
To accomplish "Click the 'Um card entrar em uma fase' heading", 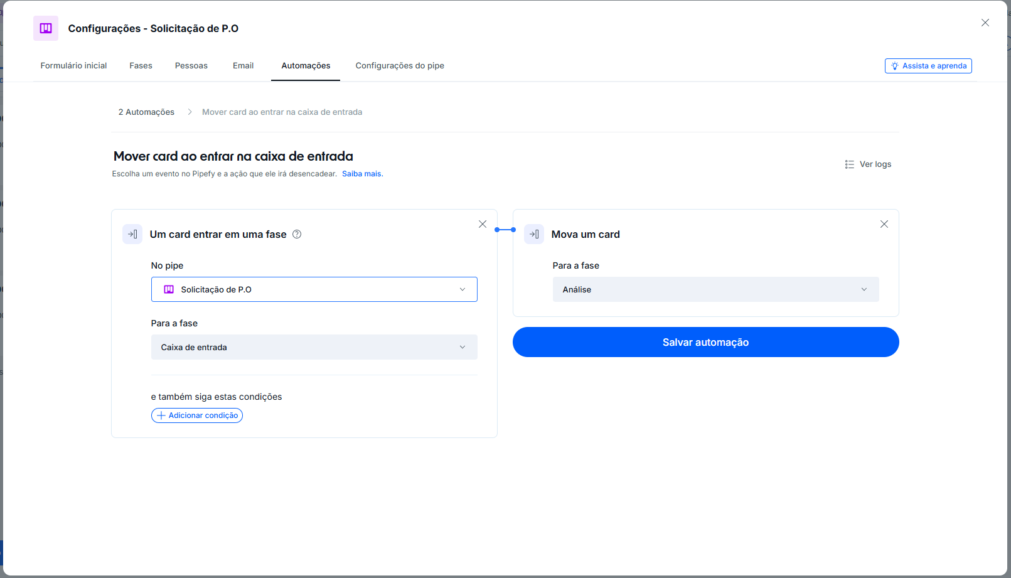I will [218, 234].
